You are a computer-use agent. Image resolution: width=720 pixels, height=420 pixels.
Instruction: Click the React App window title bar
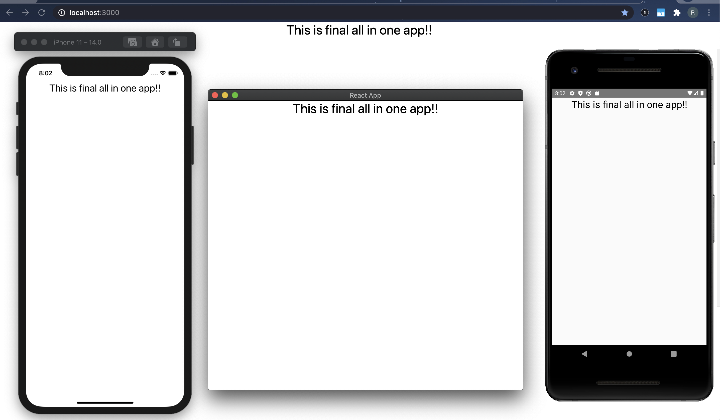pyautogui.click(x=365, y=95)
